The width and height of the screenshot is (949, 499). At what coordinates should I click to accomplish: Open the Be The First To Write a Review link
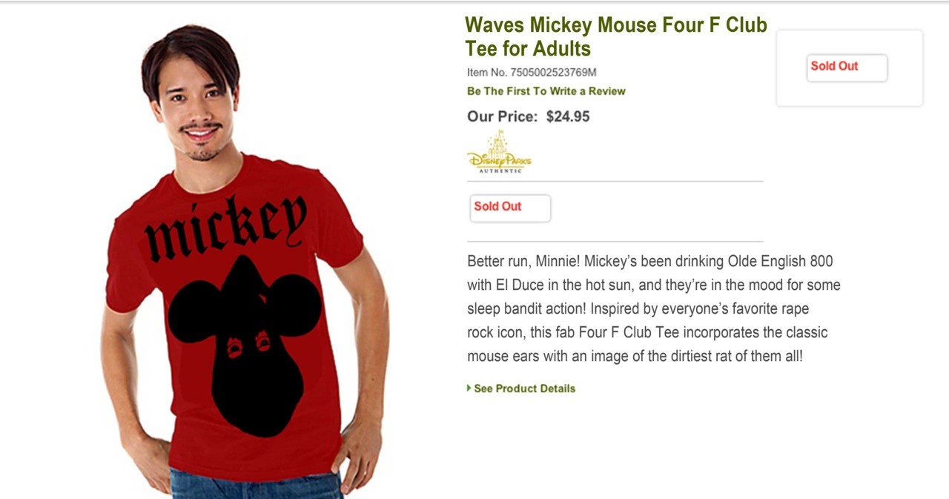click(x=546, y=91)
